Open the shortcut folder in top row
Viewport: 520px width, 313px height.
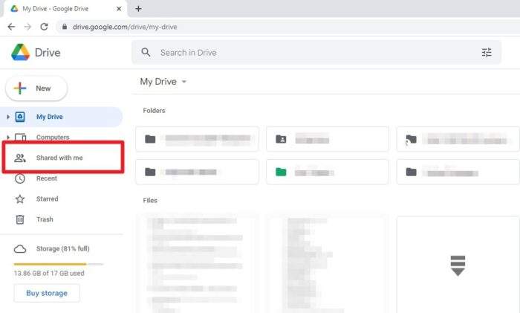coord(458,139)
